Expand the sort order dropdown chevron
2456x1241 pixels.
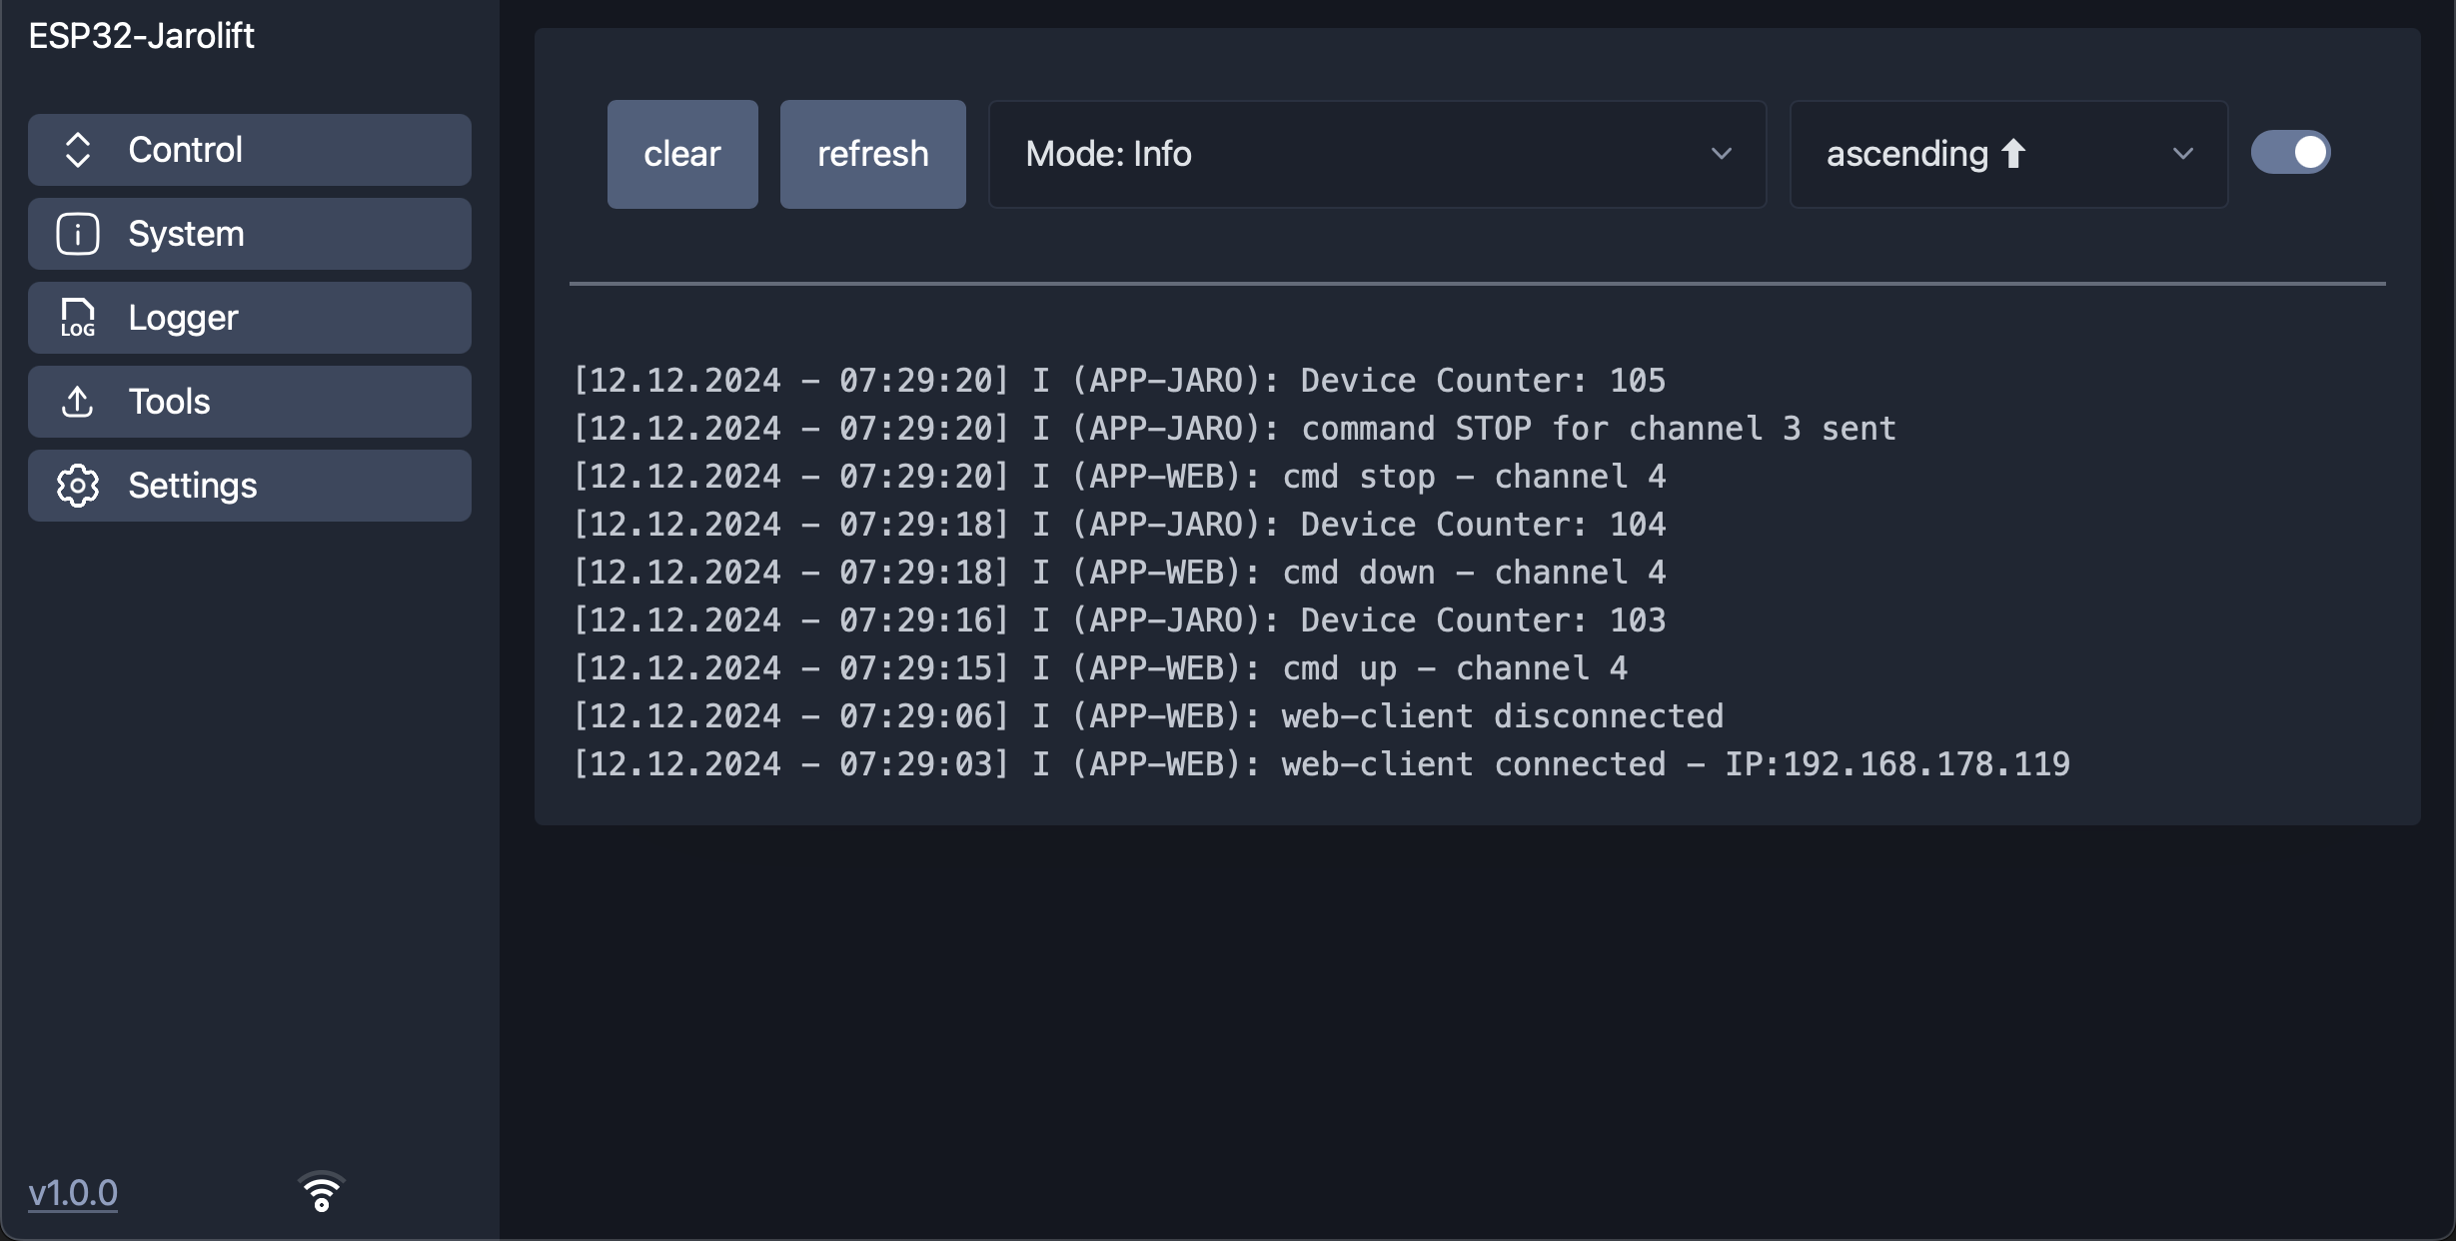coord(2182,154)
